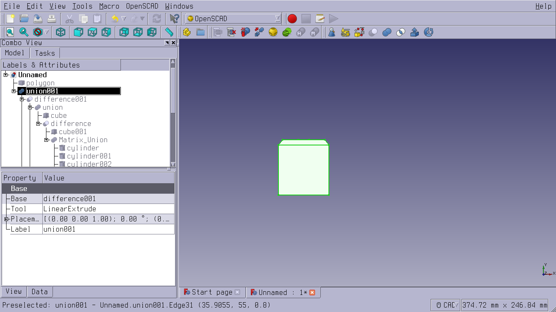
Task: Switch to the front view cube icon
Action: click(x=78, y=32)
